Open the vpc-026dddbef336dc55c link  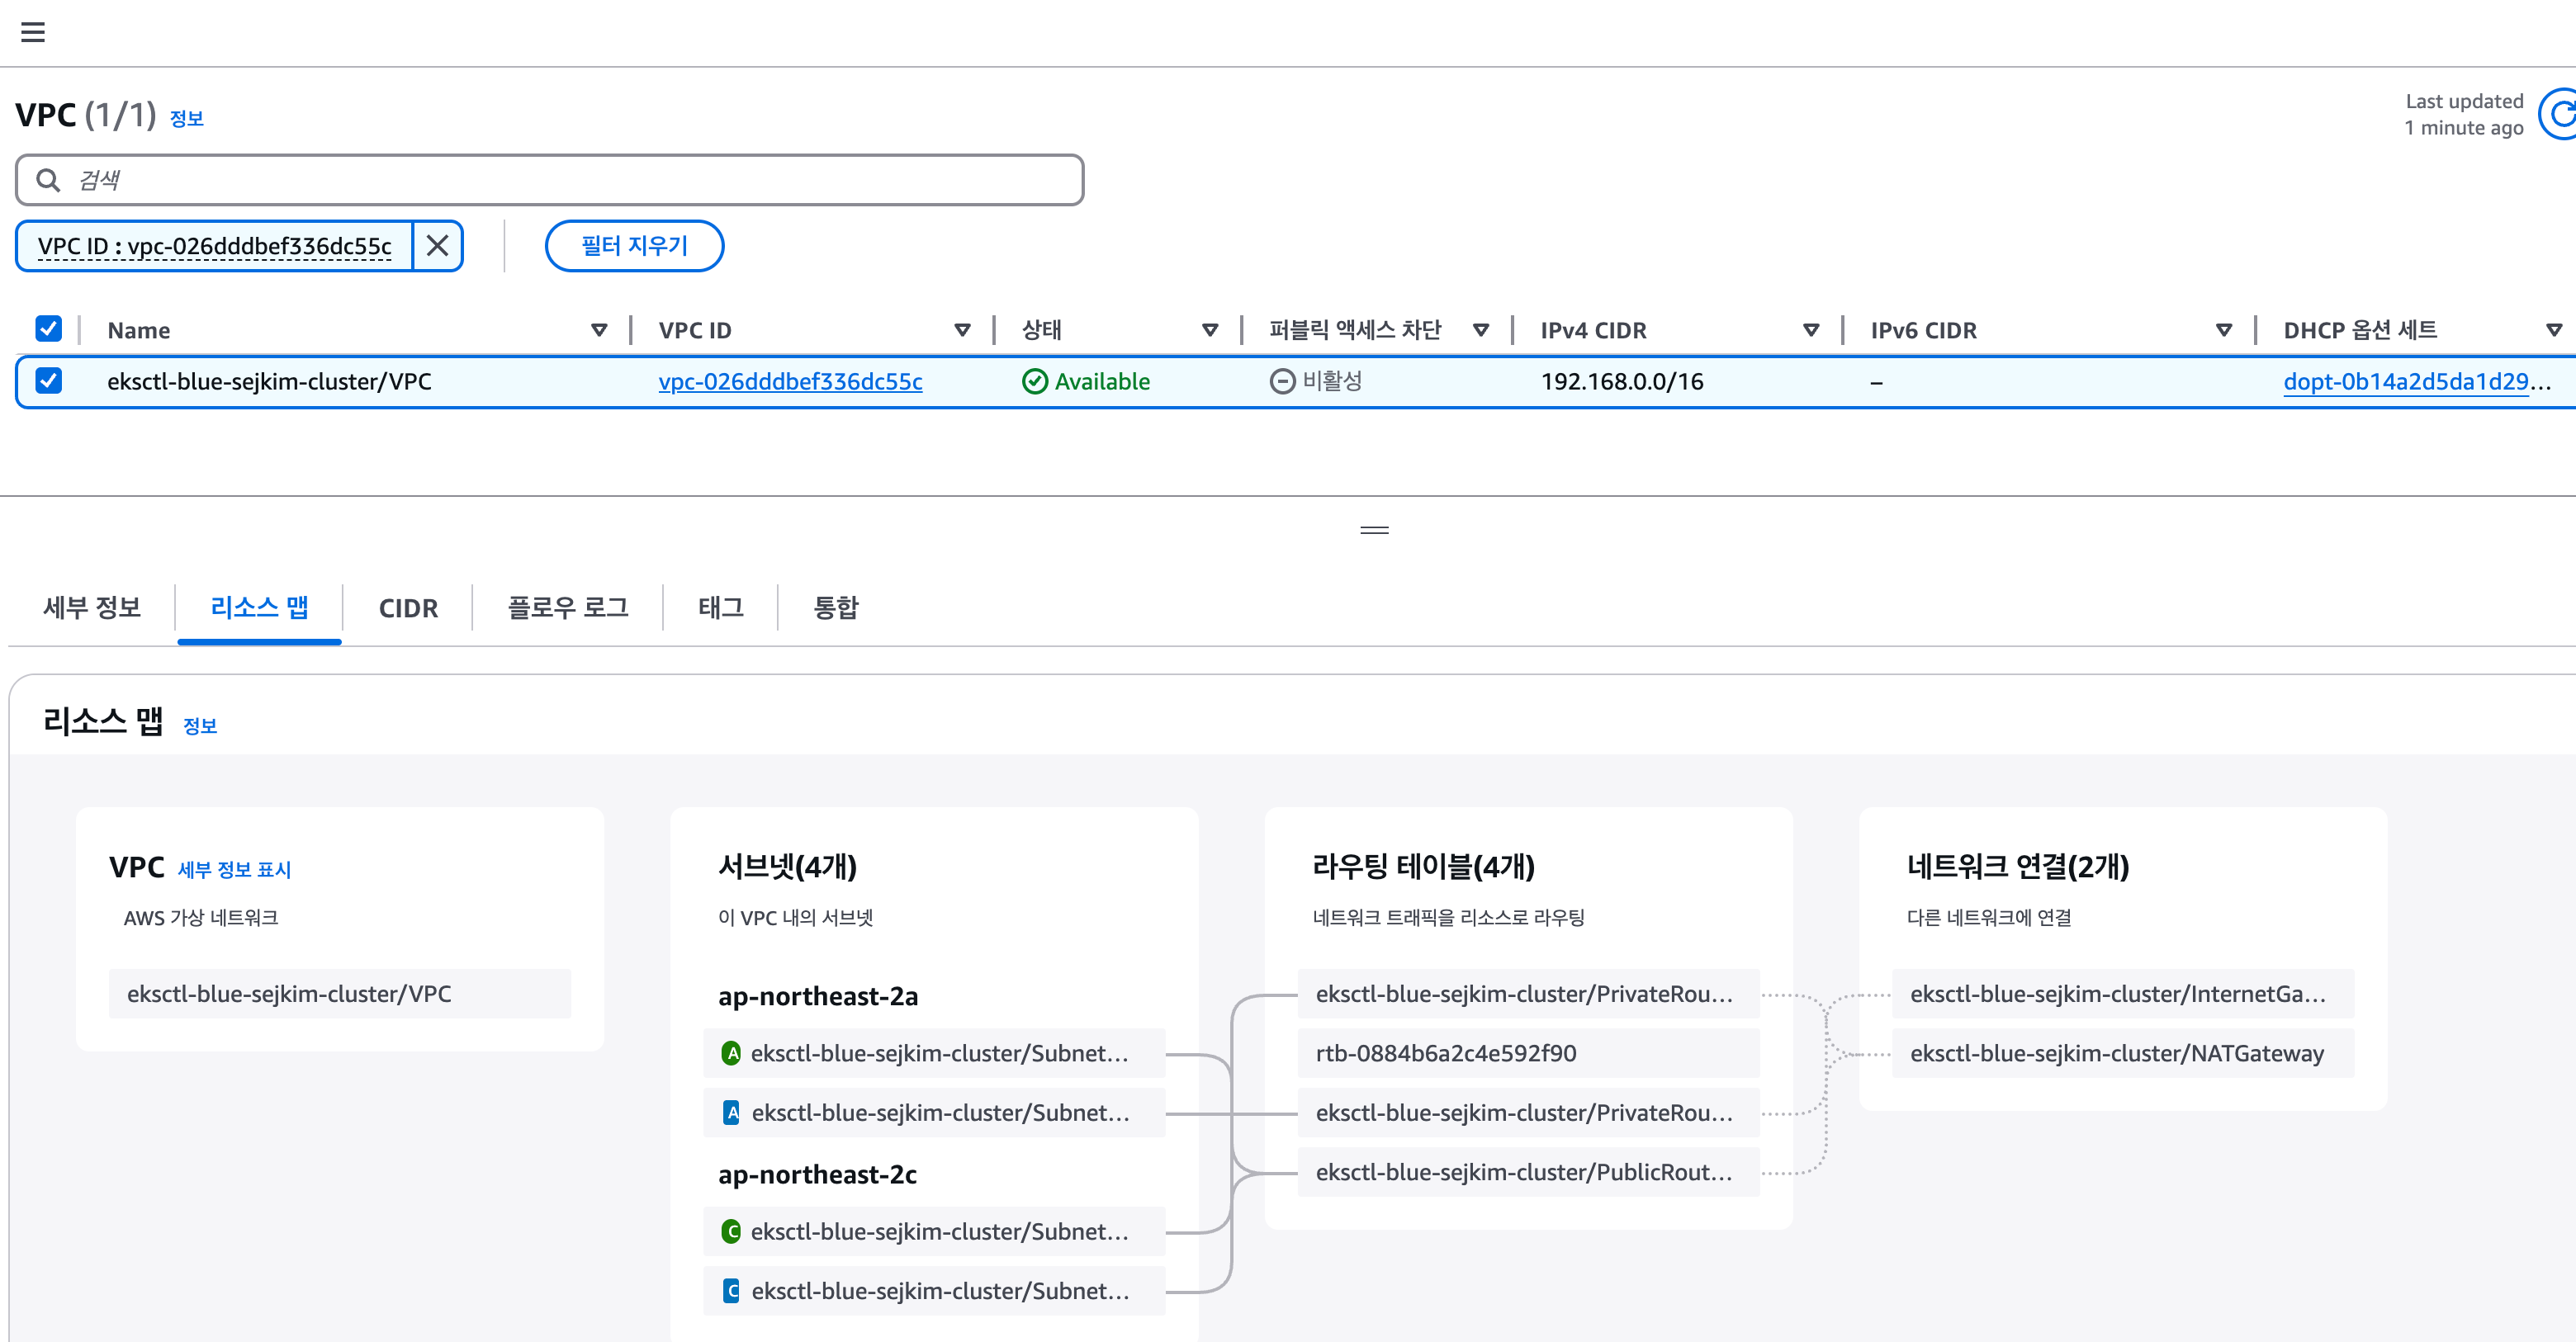pos(790,381)
